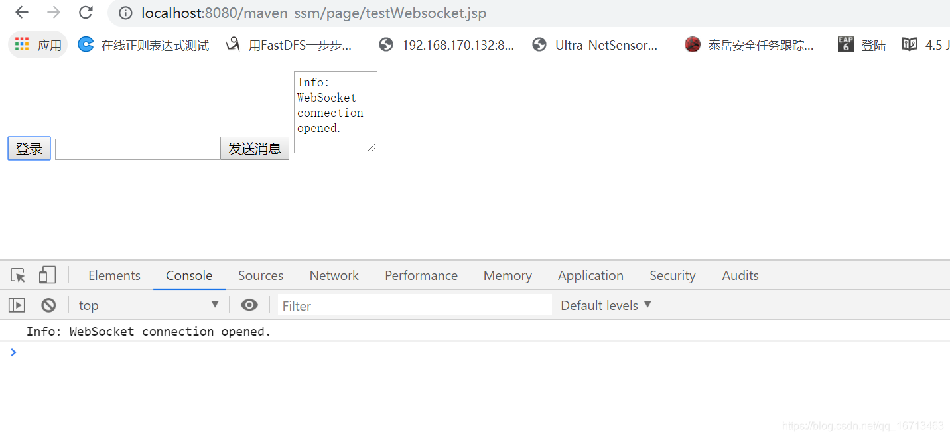Open the Default levels dropdown
The height and width of the screenshot is (438, 950).
pyautogui.click(x=605, y=305)
